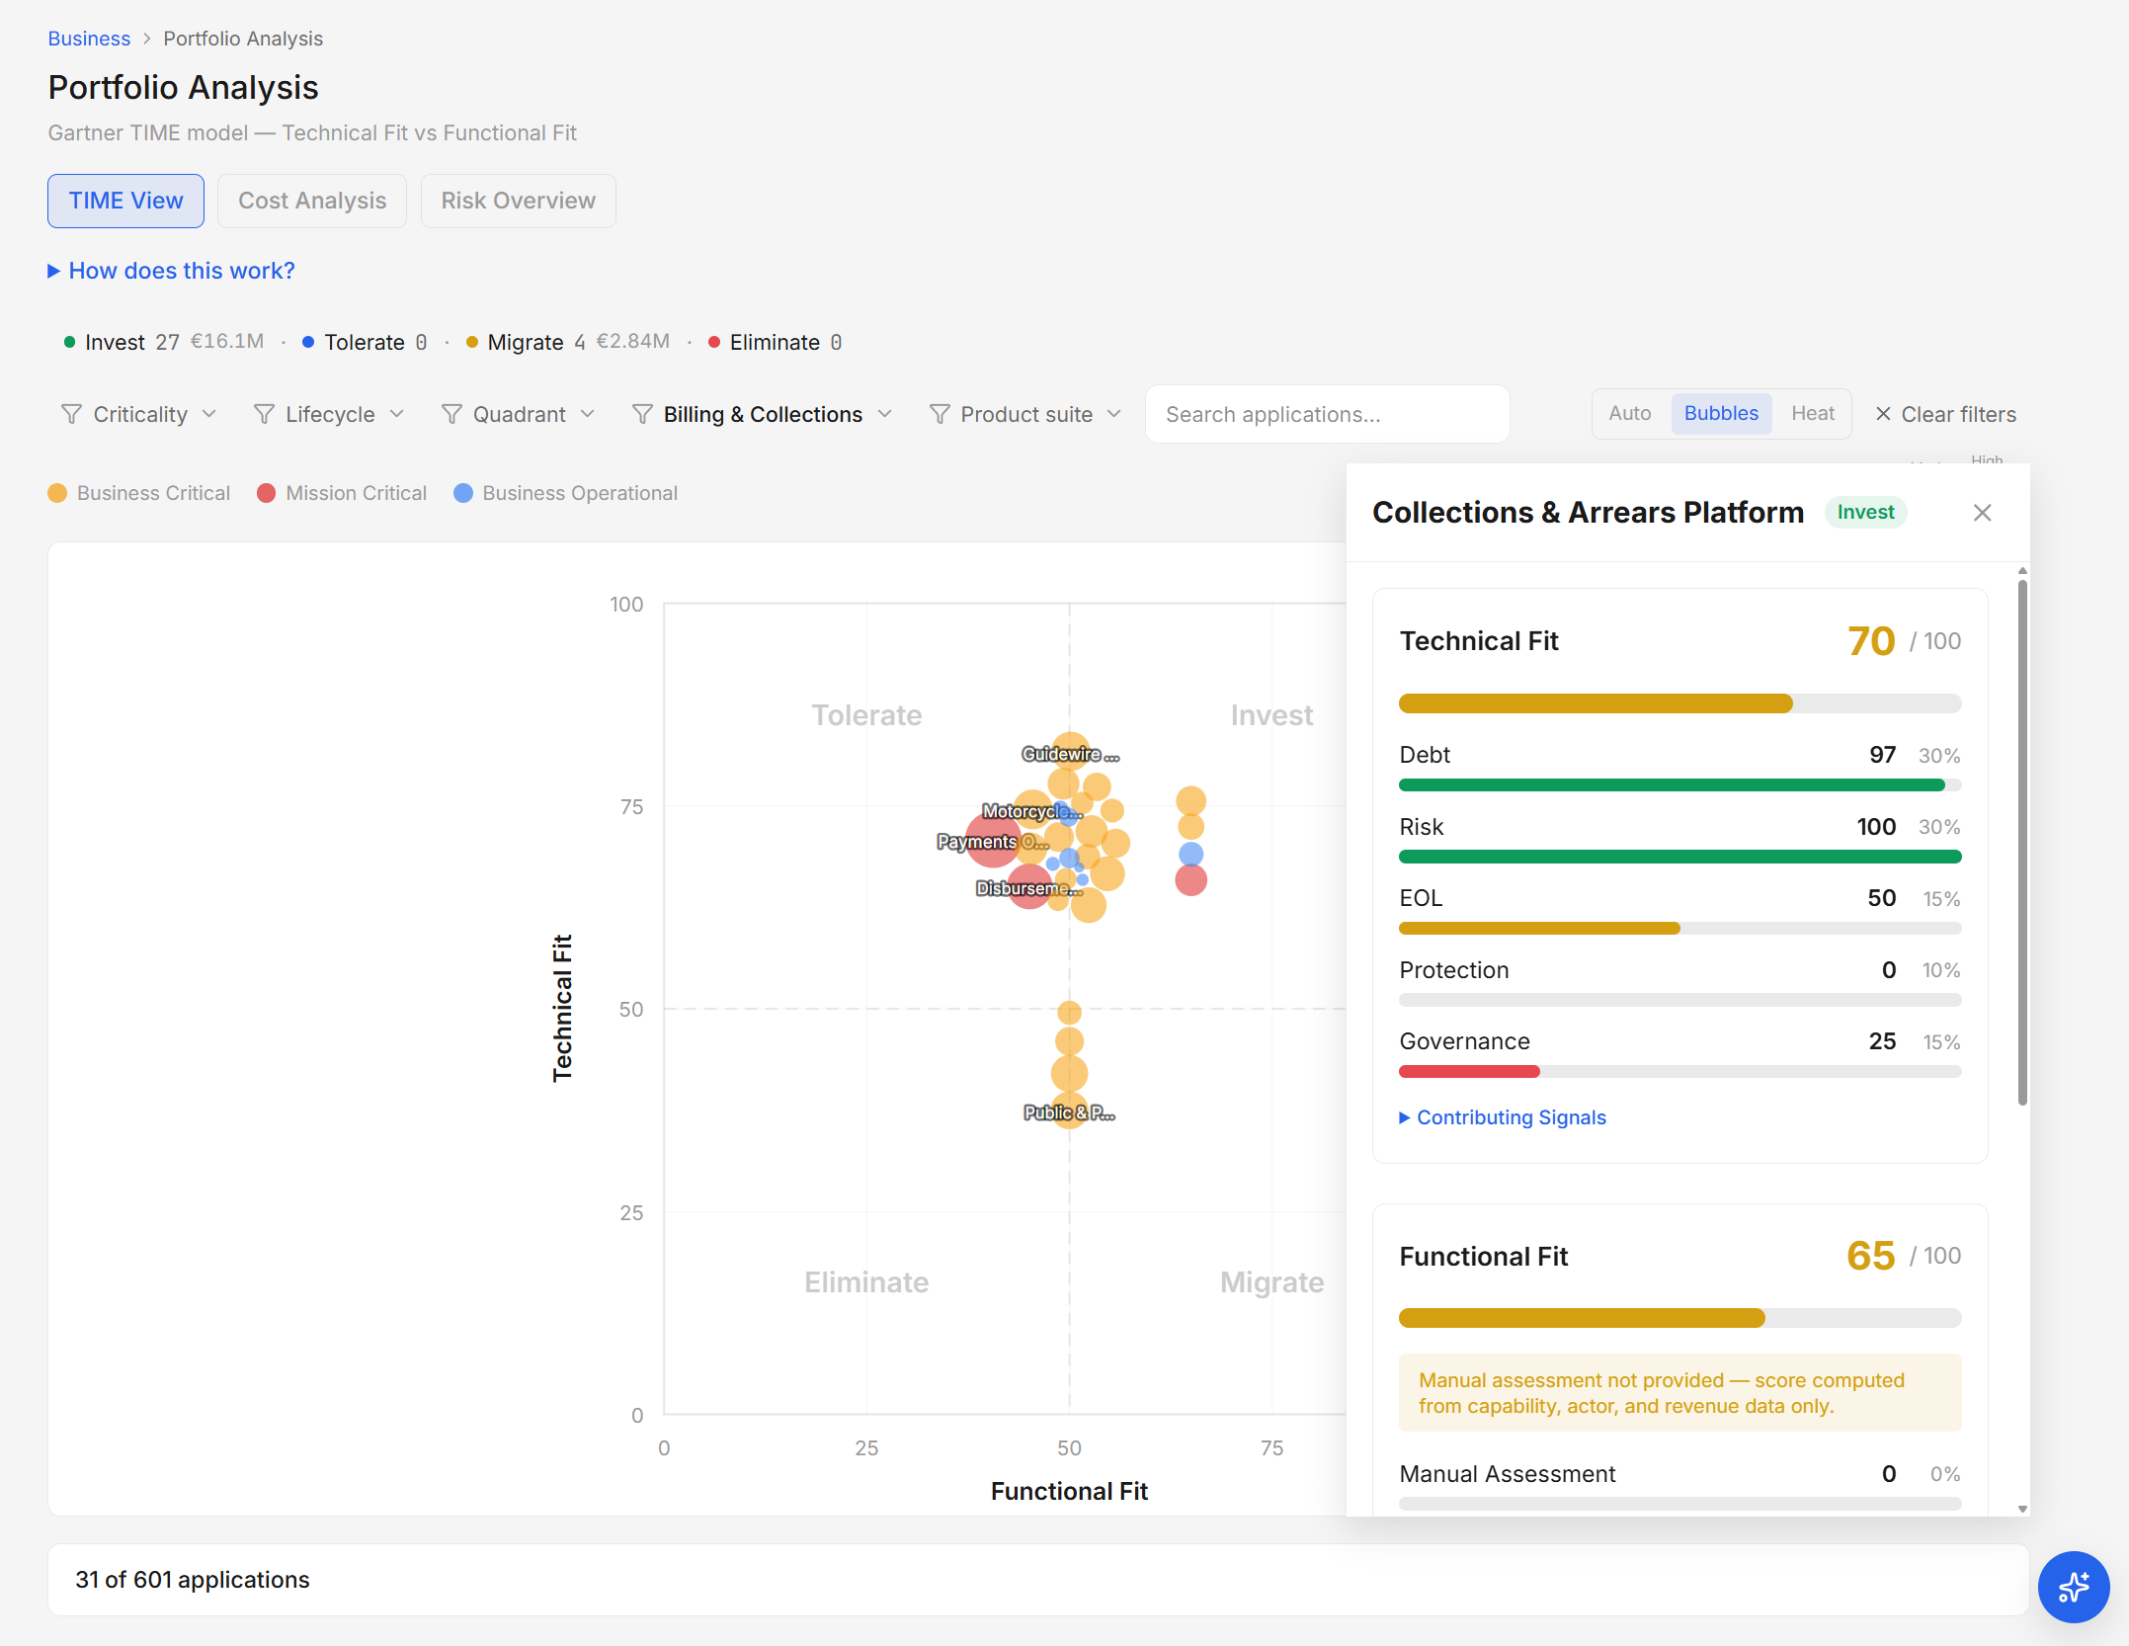This screenshot has height=1646, width=2129.
Task: Click Invest count in summary legend
Action: click(167, 342)
